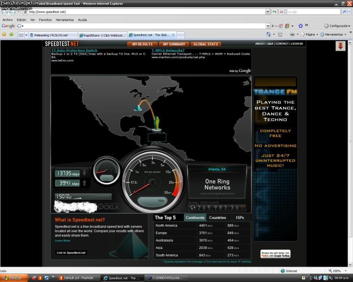Screen dimensions: 353x282
Task: Click the search magnifier icon in IE
Action: [344, 12]
